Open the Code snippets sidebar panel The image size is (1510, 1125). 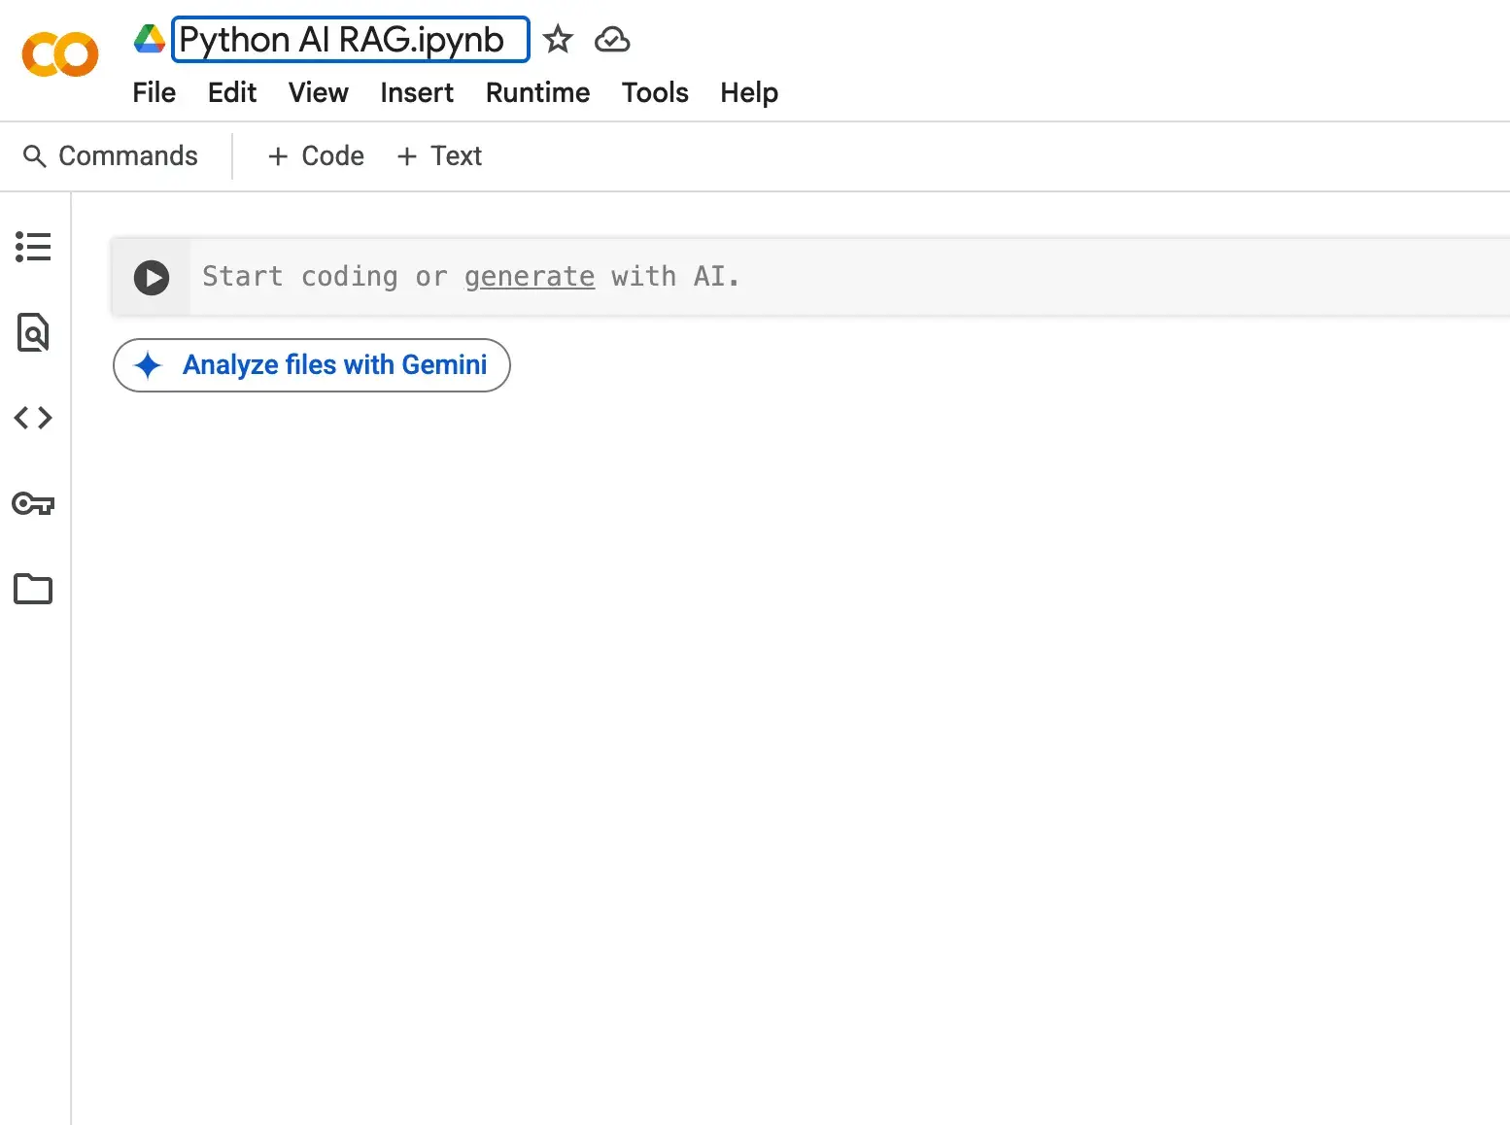click(x=33, y=418)
